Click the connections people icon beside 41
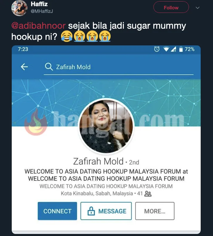Screen dimensions: 213x236 (x=148, y=194)
